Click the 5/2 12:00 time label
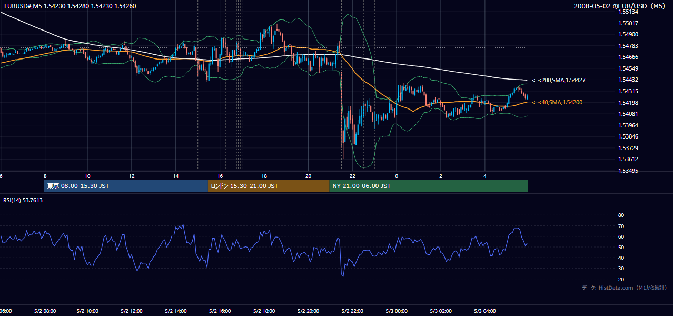Viewport: 673px width, 316px height. [x=132, y=311]
